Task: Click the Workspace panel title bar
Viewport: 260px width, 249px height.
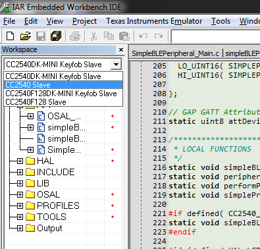Action: 59,49
